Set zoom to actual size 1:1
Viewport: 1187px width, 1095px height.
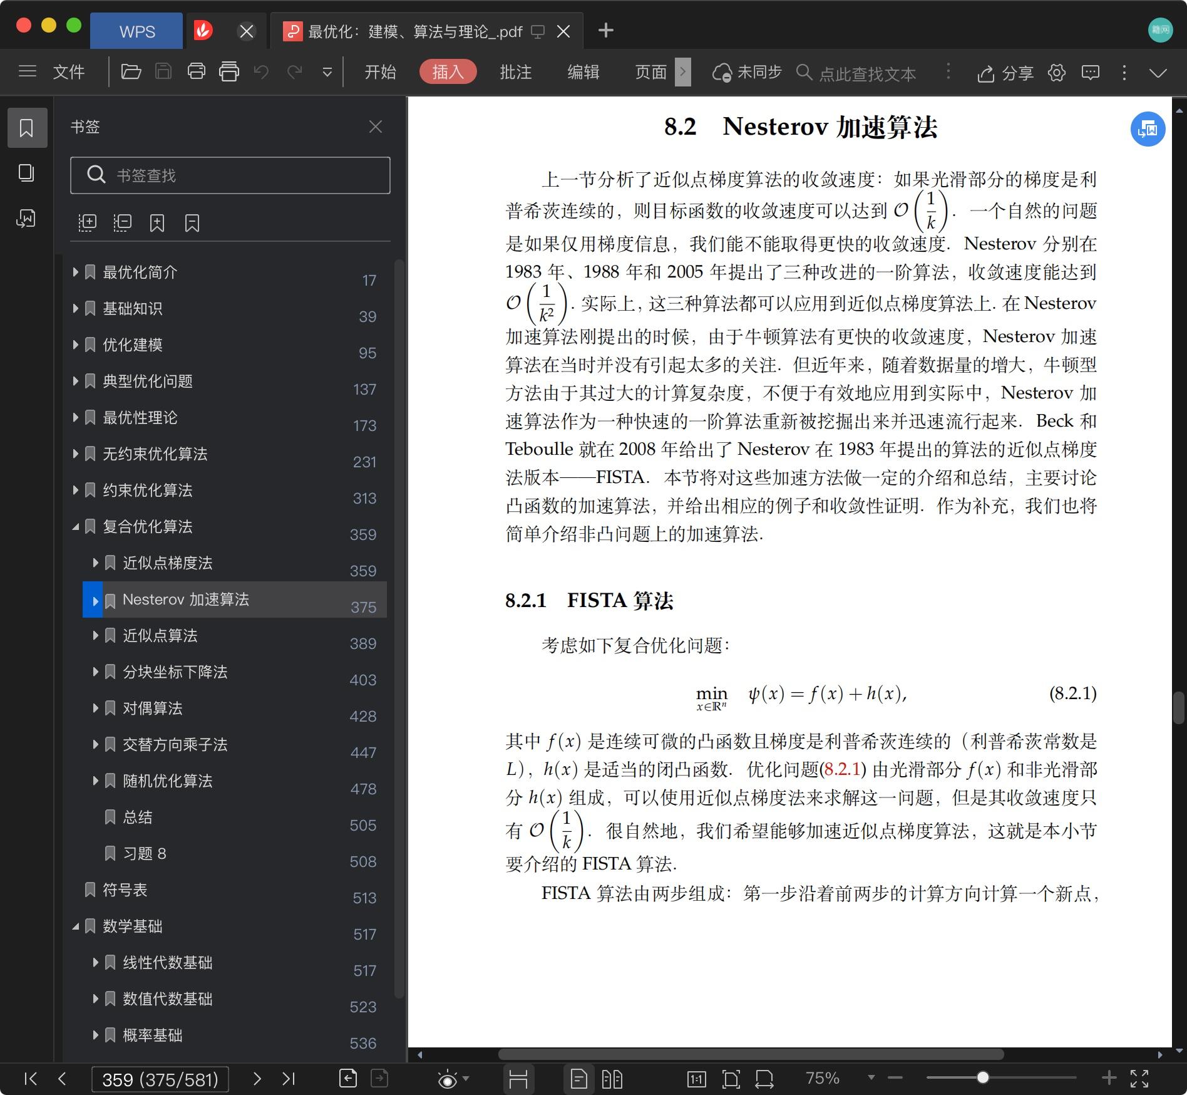[696, 1079]
